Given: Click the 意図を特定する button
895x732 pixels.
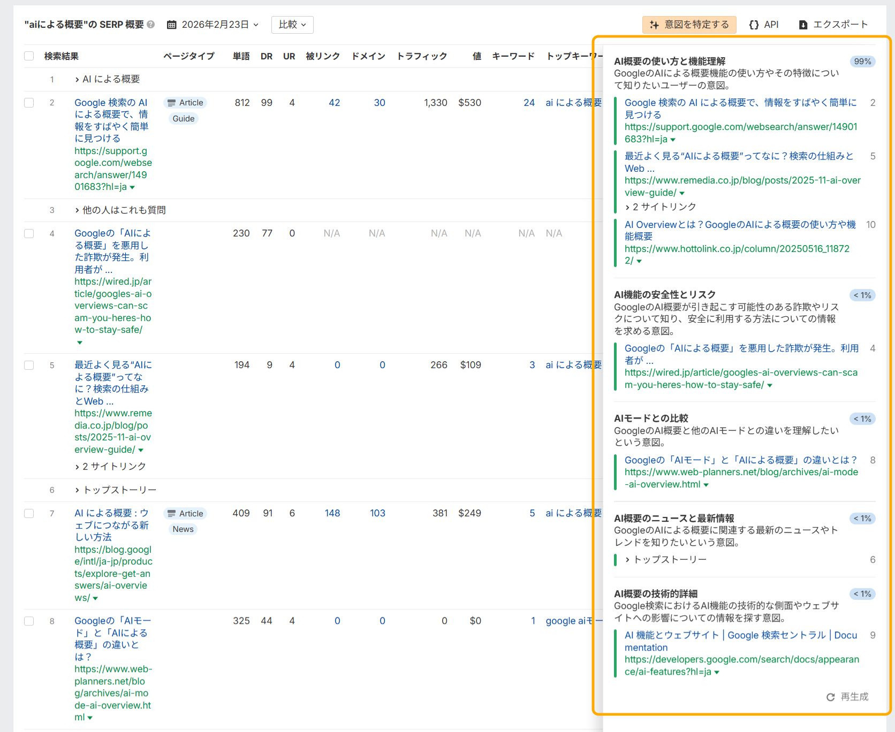Looking at the screenshot, I should pos(689,25).
